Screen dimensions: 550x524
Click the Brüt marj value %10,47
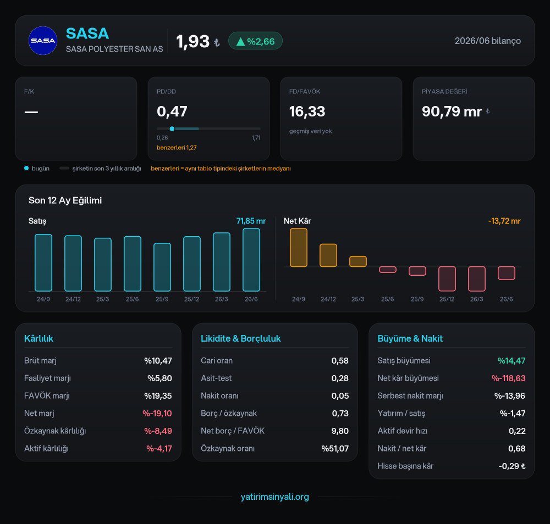coord(158,360)
